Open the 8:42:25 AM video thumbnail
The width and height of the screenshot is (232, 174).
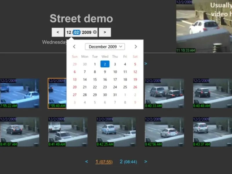coord(116,132)
